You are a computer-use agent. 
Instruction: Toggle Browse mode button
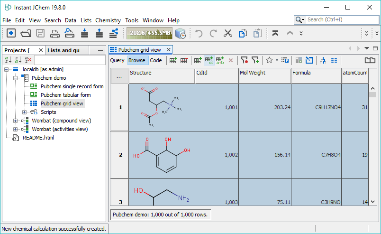click(137, 60)
